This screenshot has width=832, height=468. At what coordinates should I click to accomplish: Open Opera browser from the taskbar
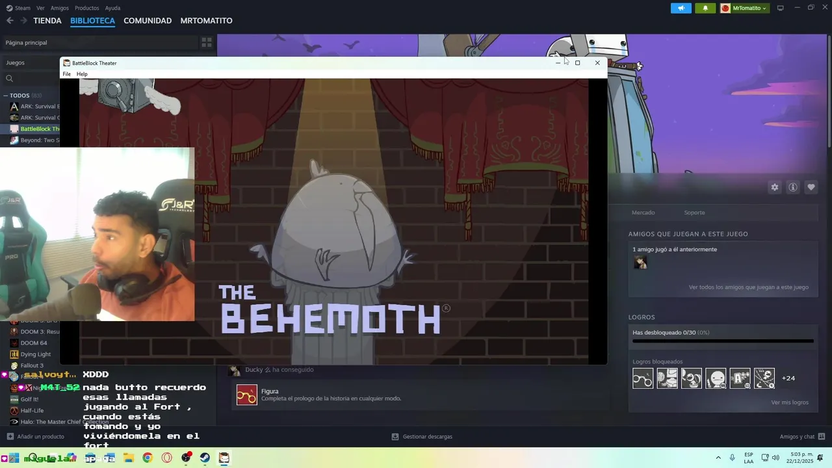[x=167, y=458]
